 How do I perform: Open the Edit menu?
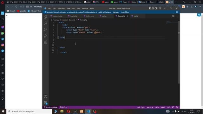pyautogui.click(x=54, y=9)
